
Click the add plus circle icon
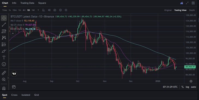[61, 10]
